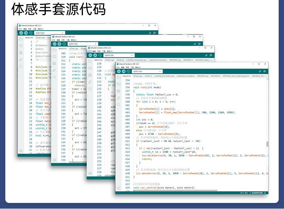Click the cursor position indicator in the status bar
The image size is (284, 209).
click(244, 193)
